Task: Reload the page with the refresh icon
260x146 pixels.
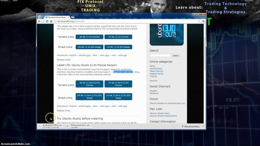Action: pyautogui.click(x=47, y=21)
